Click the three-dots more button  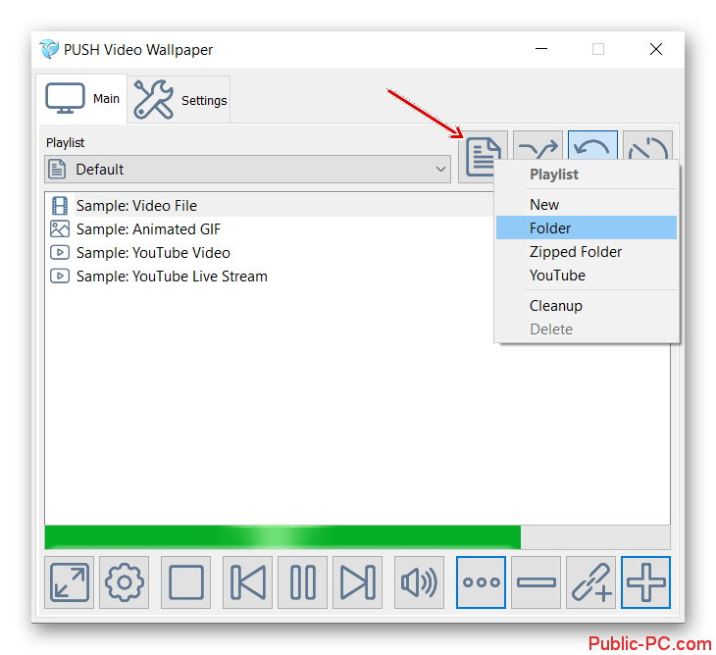coord(481,582)
